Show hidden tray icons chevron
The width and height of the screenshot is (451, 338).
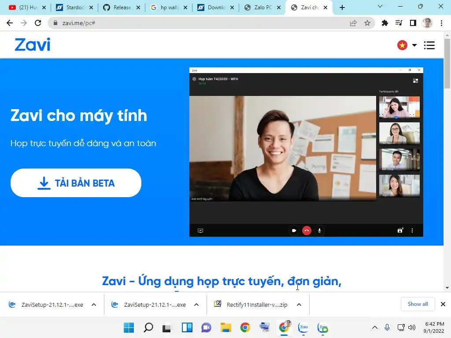pos(374,327)
